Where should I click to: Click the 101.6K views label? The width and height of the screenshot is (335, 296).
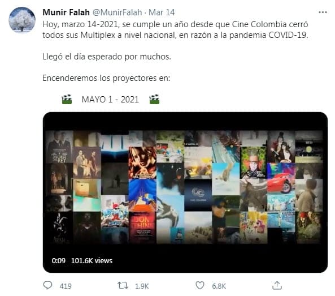tap(92, 261)
